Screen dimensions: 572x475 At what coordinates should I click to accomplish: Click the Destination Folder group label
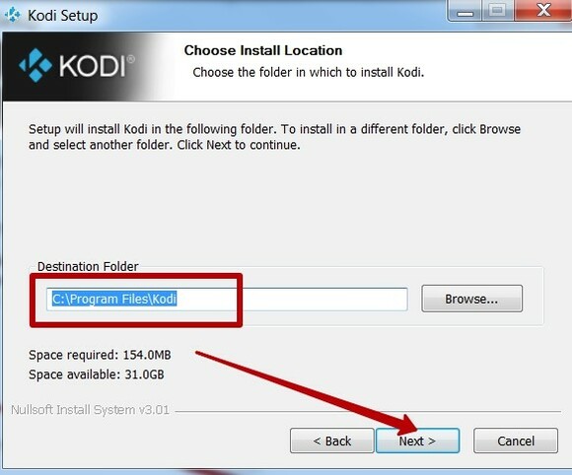88,266
